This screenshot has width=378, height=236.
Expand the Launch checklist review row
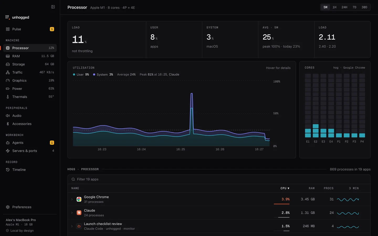coord(72,226)
